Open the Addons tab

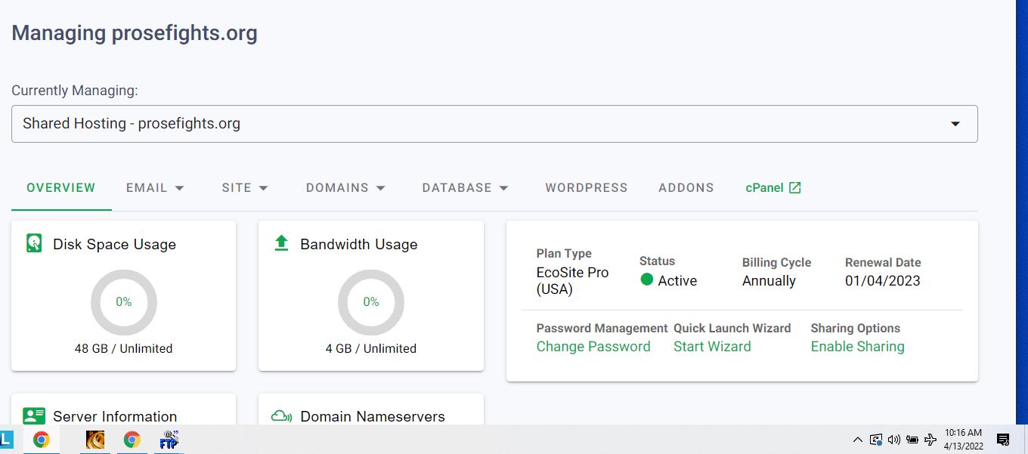[686, 187]
